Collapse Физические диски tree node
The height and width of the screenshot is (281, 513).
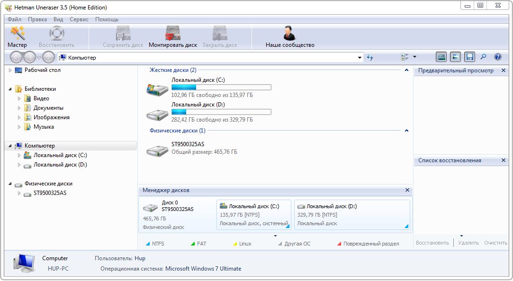10,184
